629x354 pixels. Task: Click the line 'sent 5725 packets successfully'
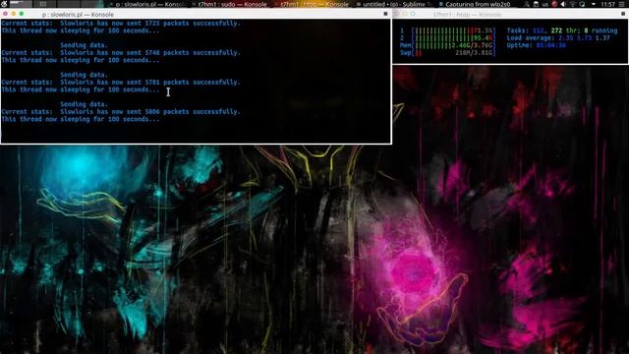point(121,24)
